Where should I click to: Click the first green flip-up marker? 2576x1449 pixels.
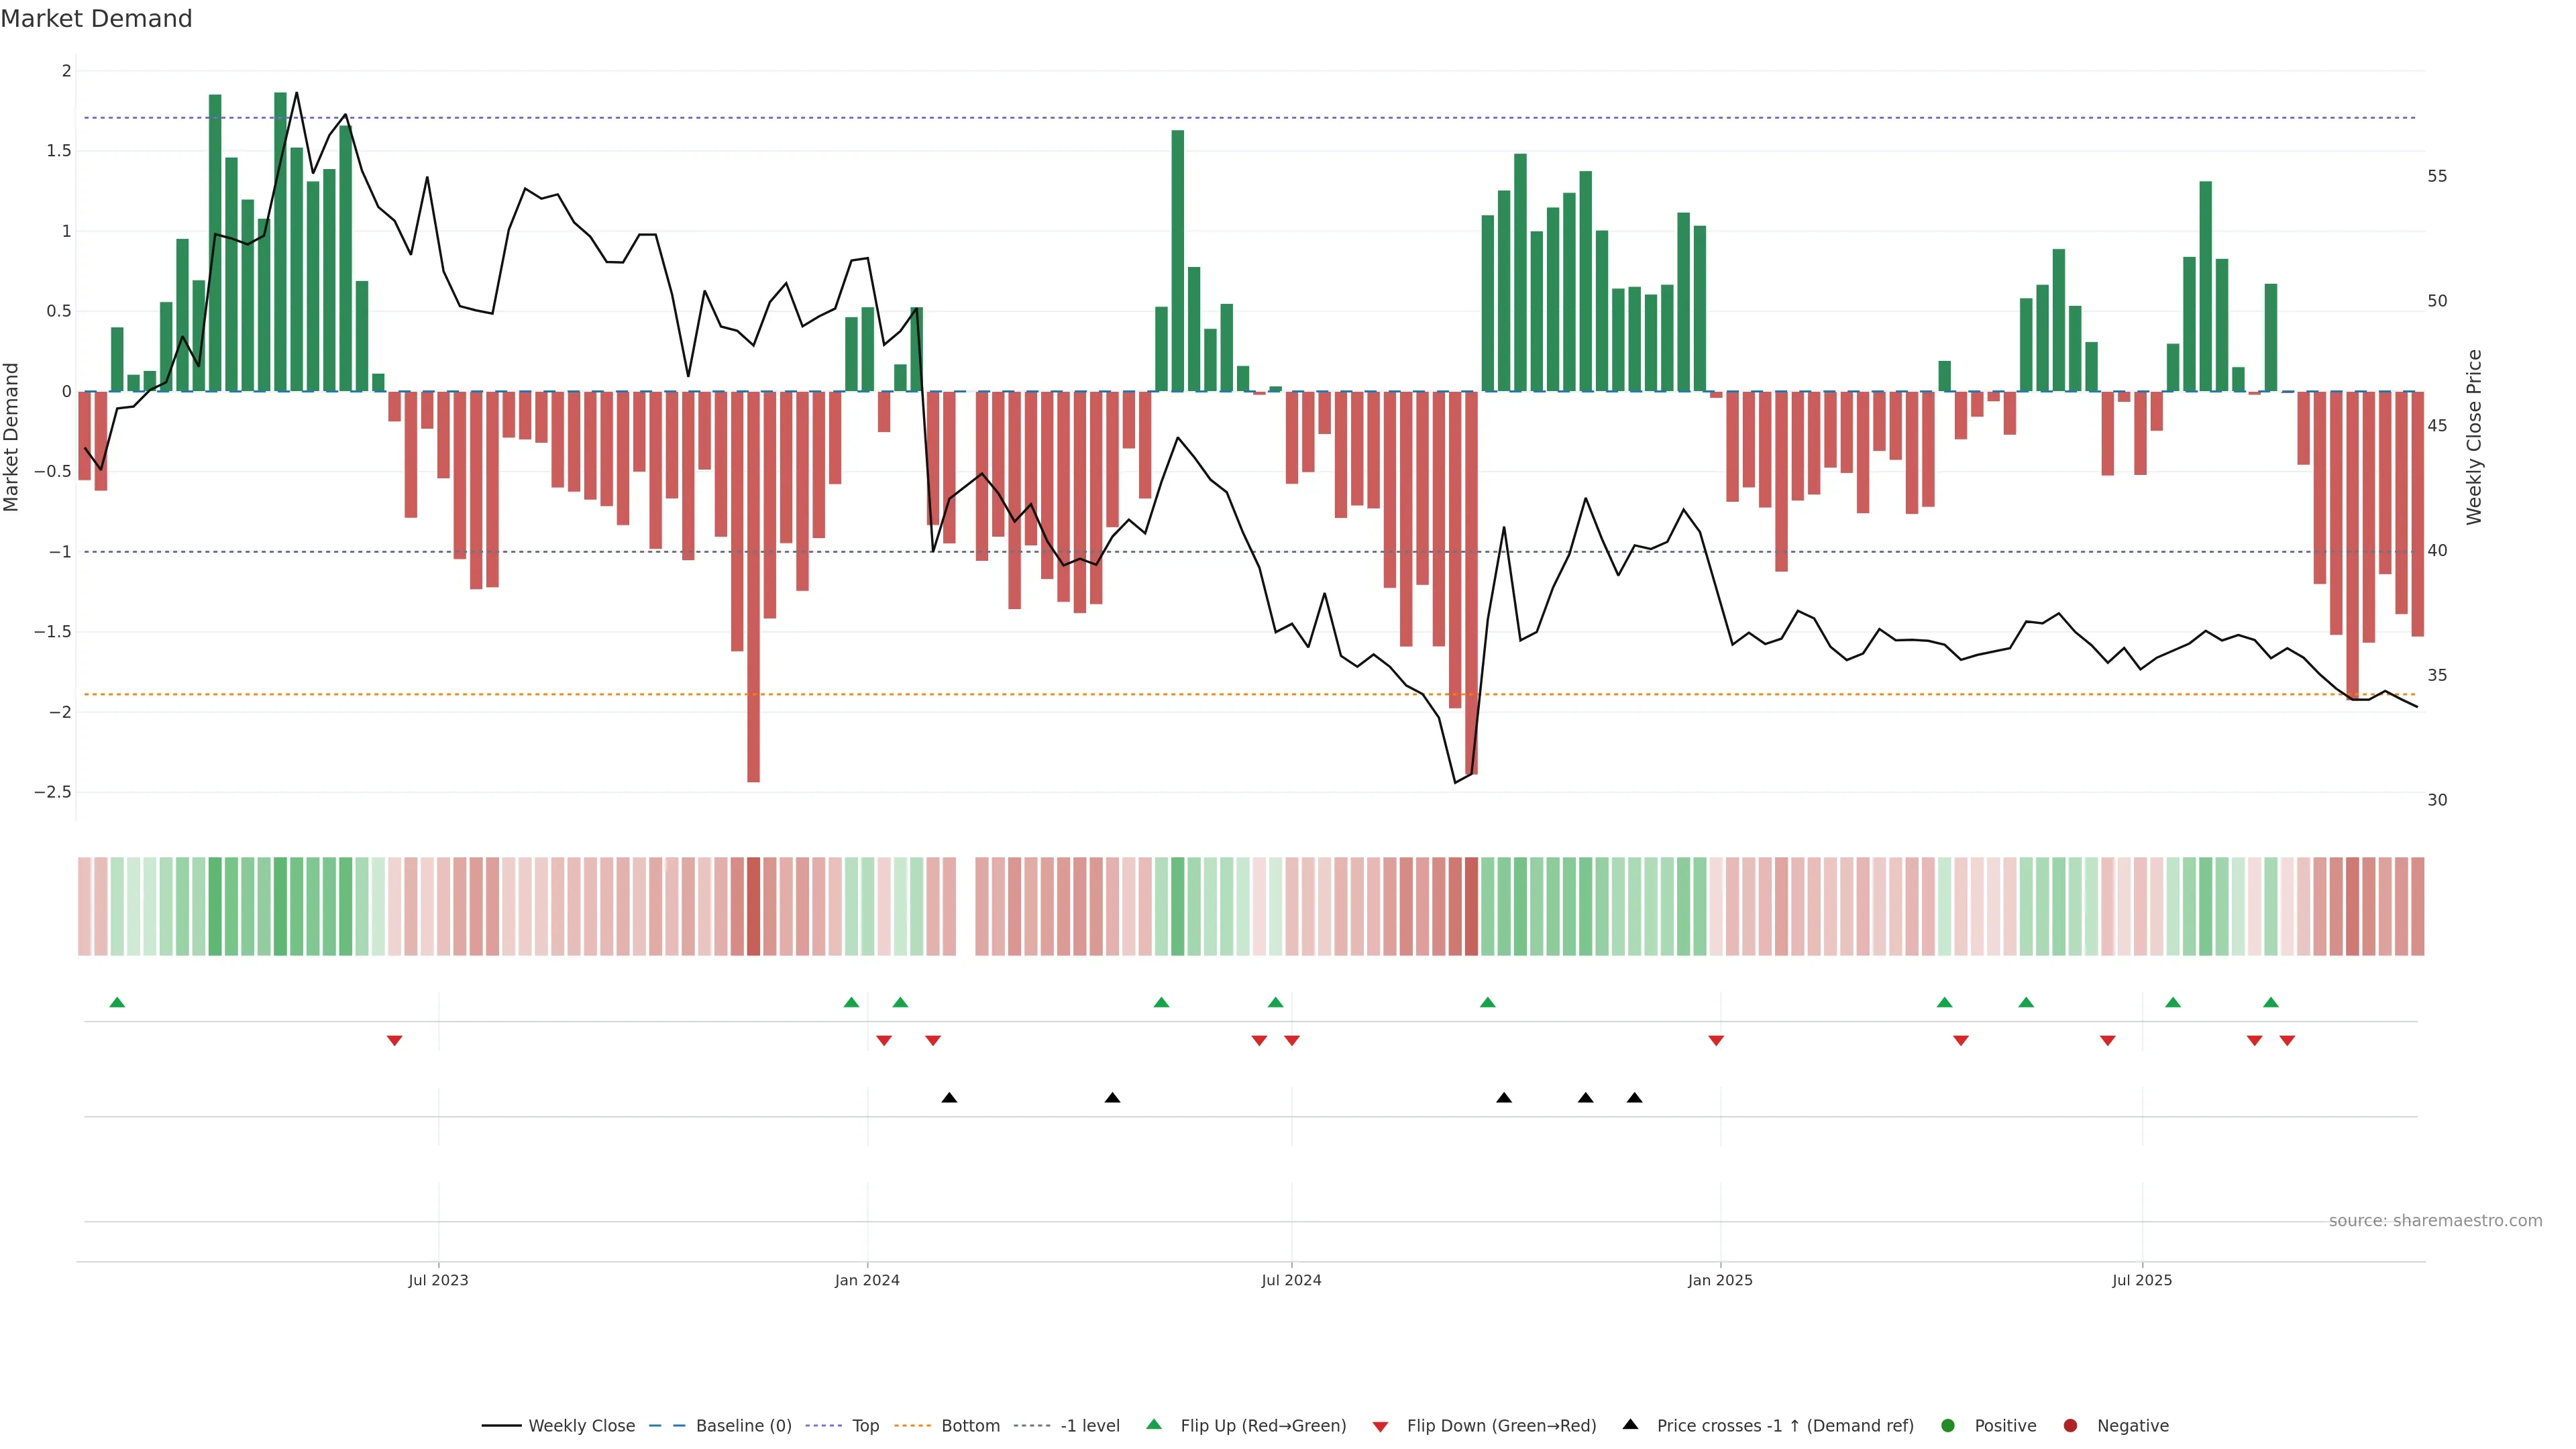pyautogui.click(x=117, y=1003)
